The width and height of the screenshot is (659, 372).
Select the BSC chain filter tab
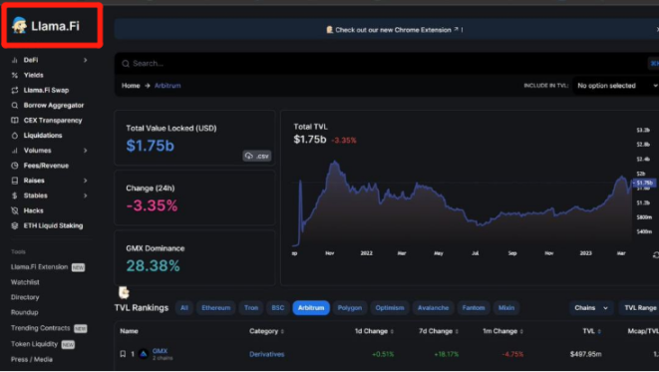tap(278, 308)
